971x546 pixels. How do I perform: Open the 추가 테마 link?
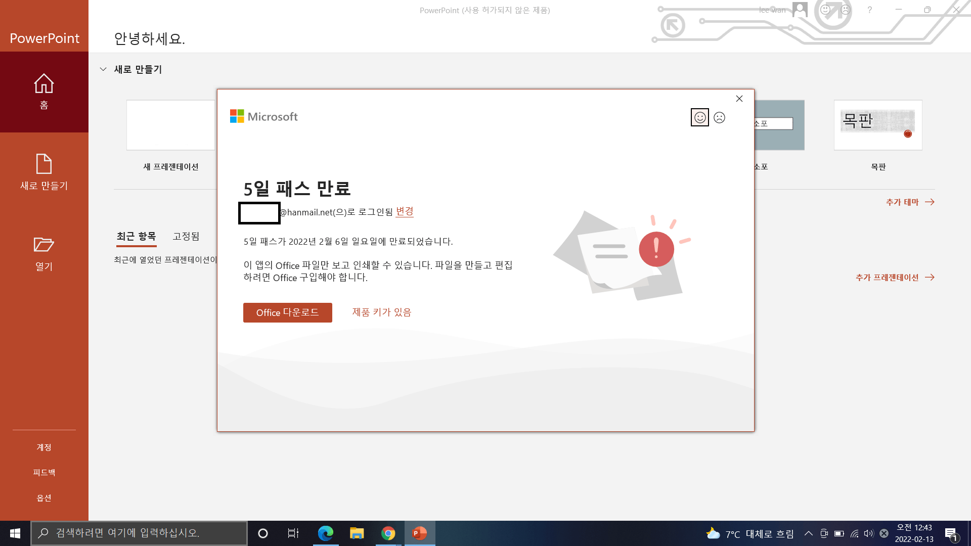(x=910, y=202)
